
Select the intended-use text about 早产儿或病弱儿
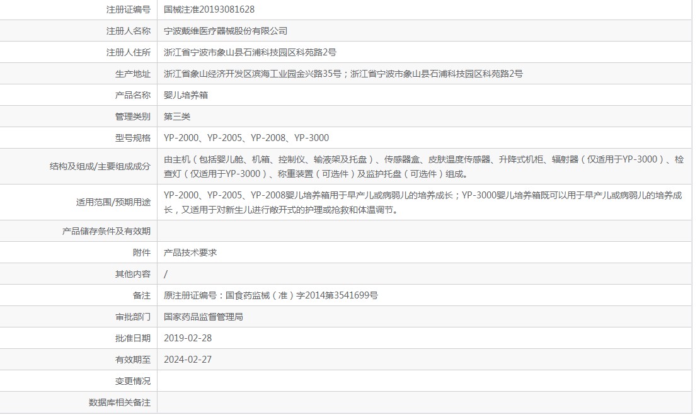coord(423,202)
